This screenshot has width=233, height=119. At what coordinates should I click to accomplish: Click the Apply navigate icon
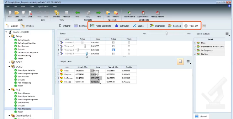88,13
